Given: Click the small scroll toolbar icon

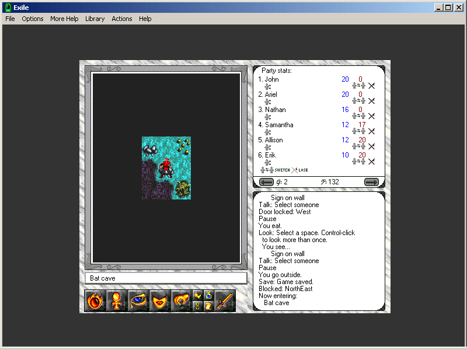Looking at the screenshot, I should [208, 306].
